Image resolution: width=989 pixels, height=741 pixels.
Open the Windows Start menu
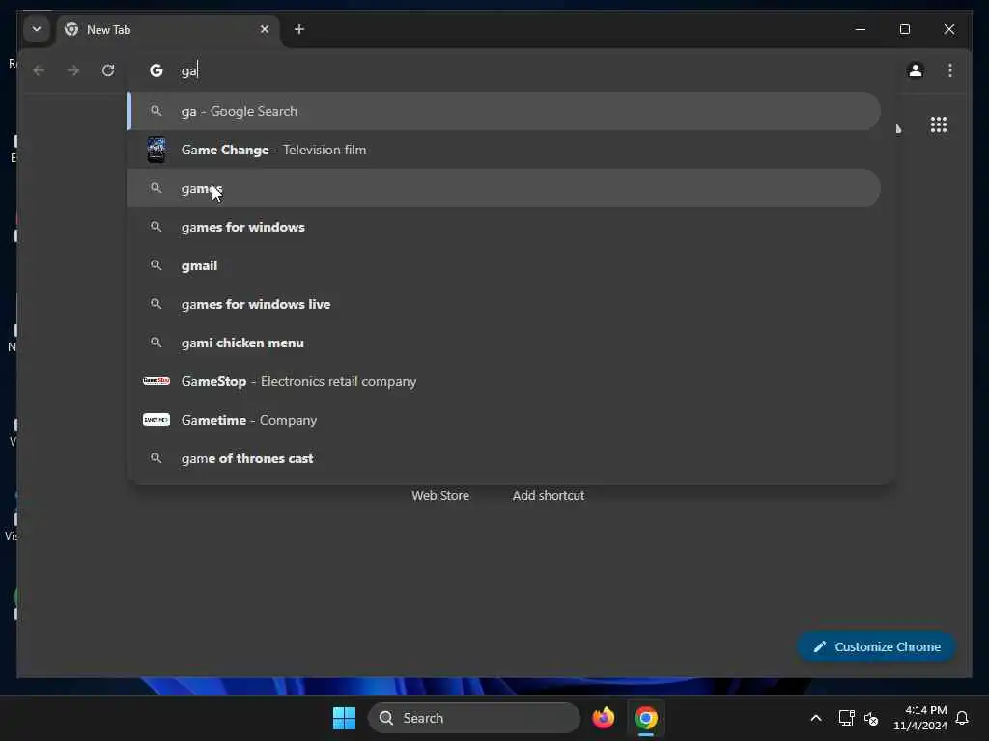345,718
